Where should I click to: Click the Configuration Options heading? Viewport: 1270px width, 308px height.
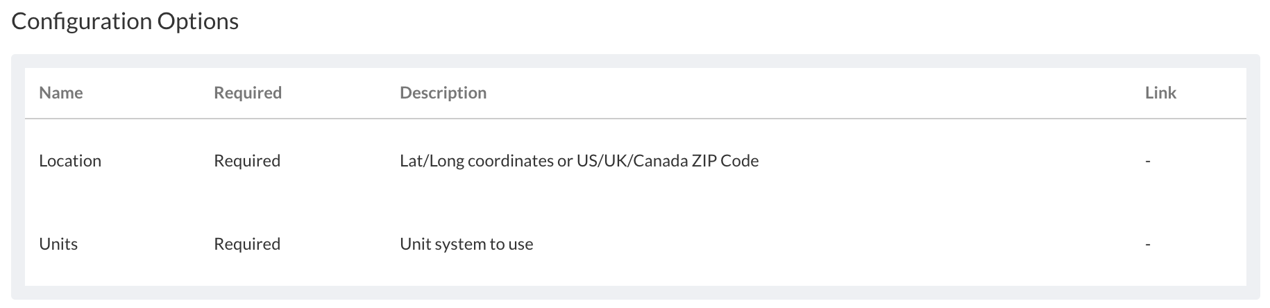[125, 22]
